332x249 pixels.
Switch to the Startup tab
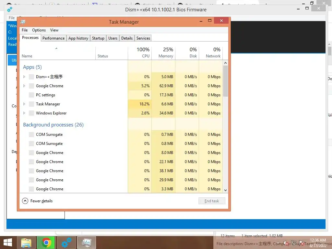[x=98, y=38]
